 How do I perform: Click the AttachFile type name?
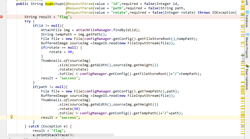(51, 30)
